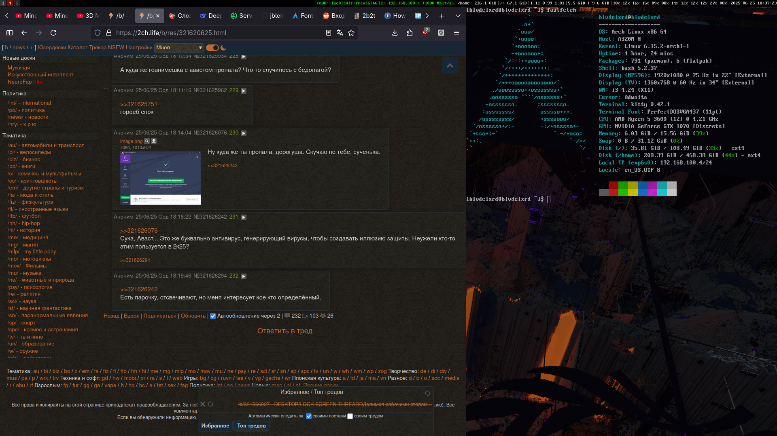Open post 229 options arrow
The width and height of the screenshot is (777, 436).
(244, 91)
